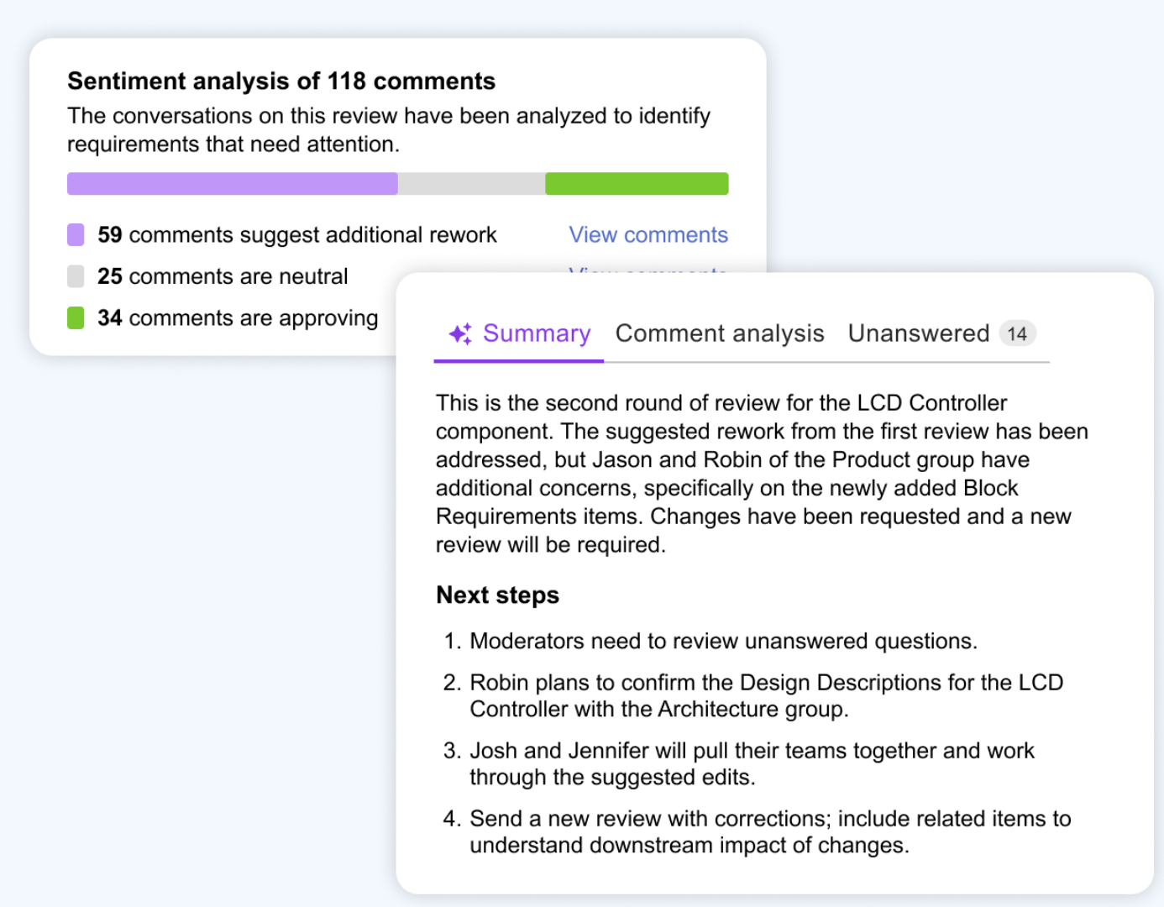
Task: Click the 14 unanswered count badge
Action: pyautogui.click(x=1017, y=334)
